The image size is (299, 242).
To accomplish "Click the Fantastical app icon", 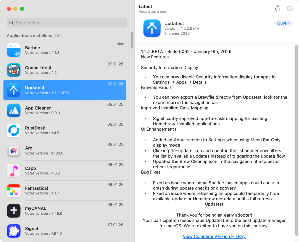I will [13, 191].
